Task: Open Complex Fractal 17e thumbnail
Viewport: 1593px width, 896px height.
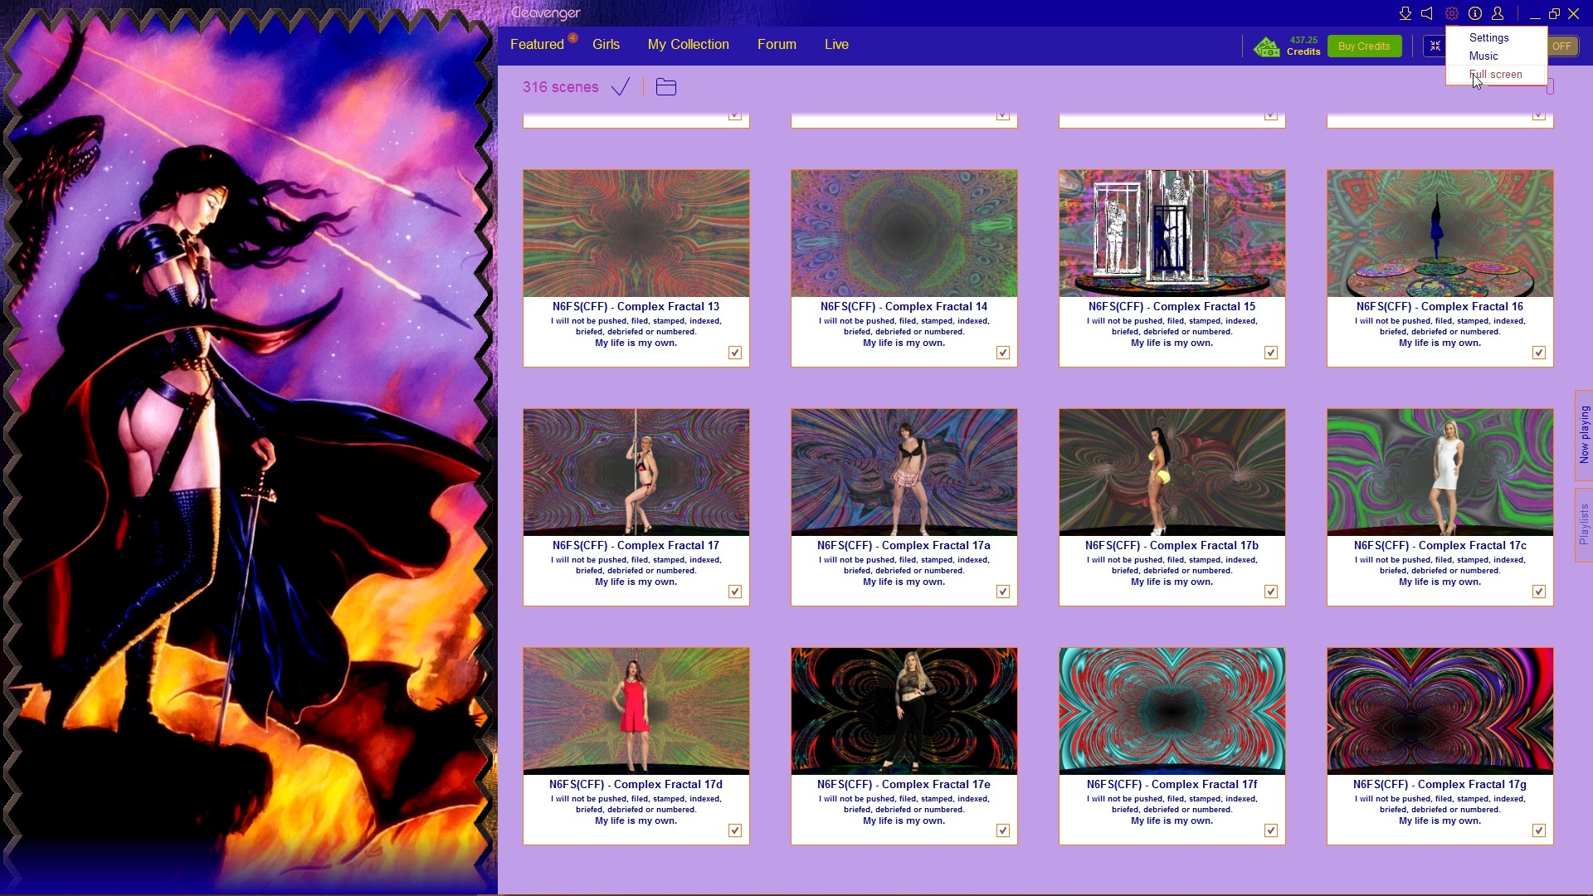Action: (904, 712)
